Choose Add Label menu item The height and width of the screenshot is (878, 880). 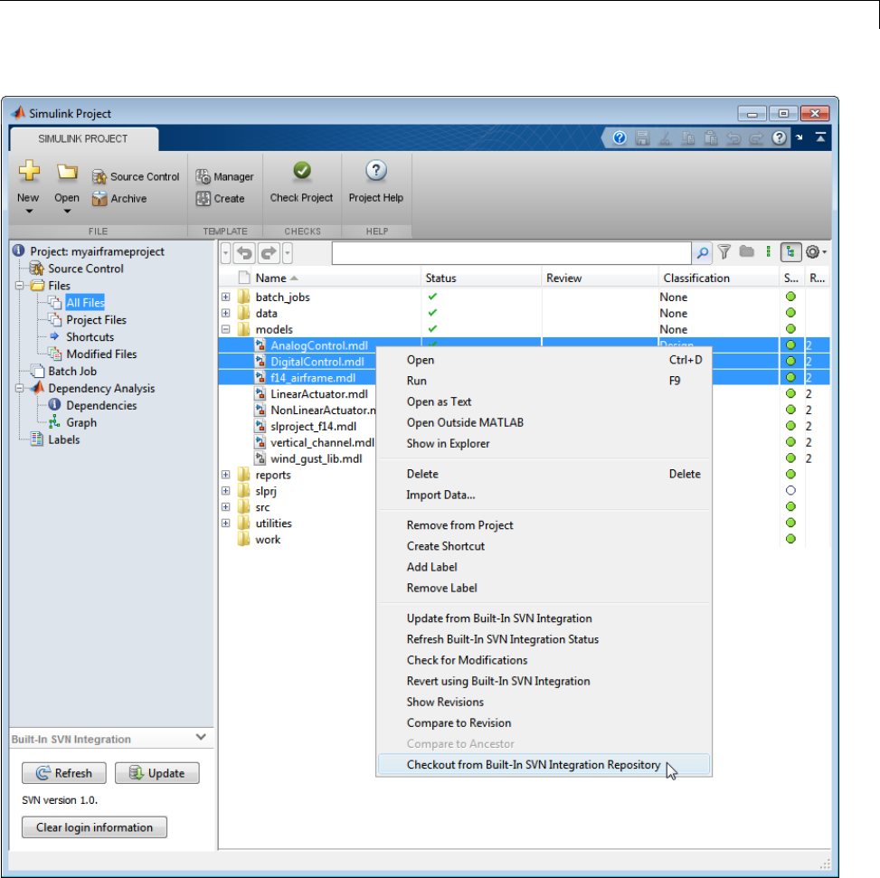pyautogui.click(x=544, y=567)
